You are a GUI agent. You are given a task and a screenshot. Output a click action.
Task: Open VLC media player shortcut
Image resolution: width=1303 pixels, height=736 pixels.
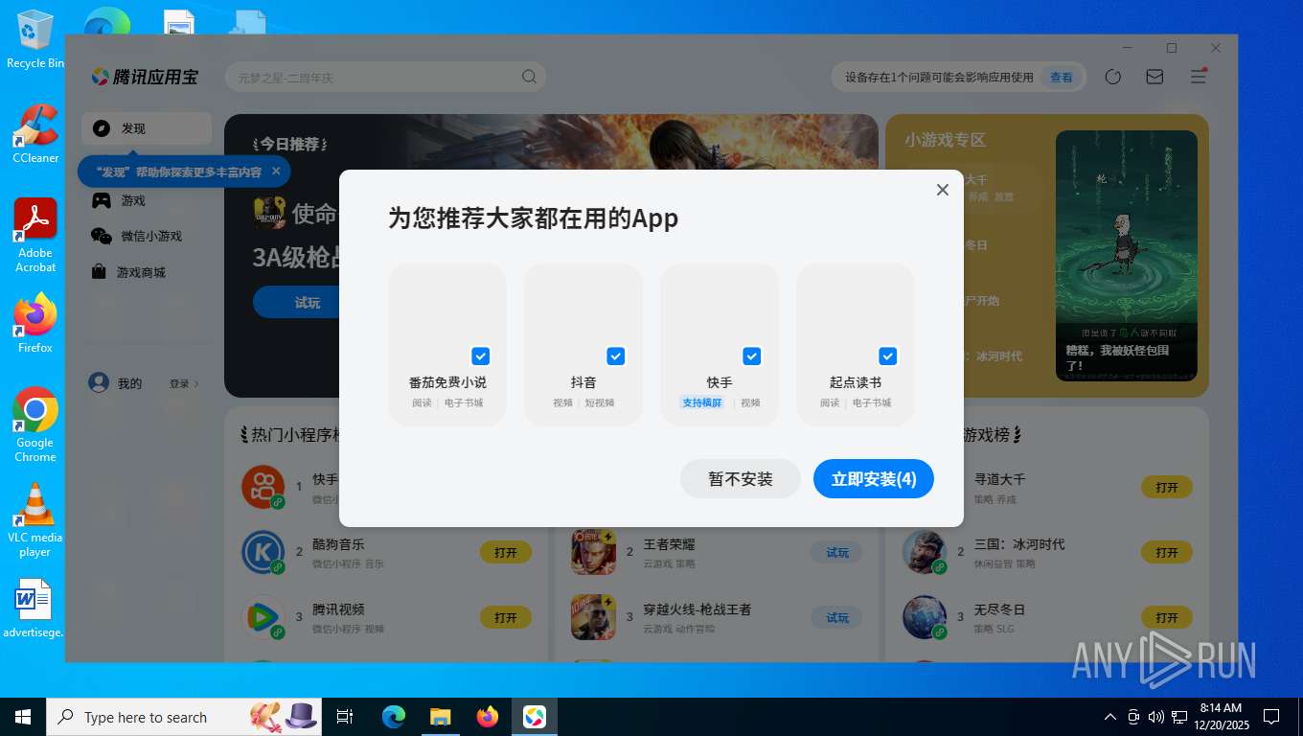click(x=35, y=520)
